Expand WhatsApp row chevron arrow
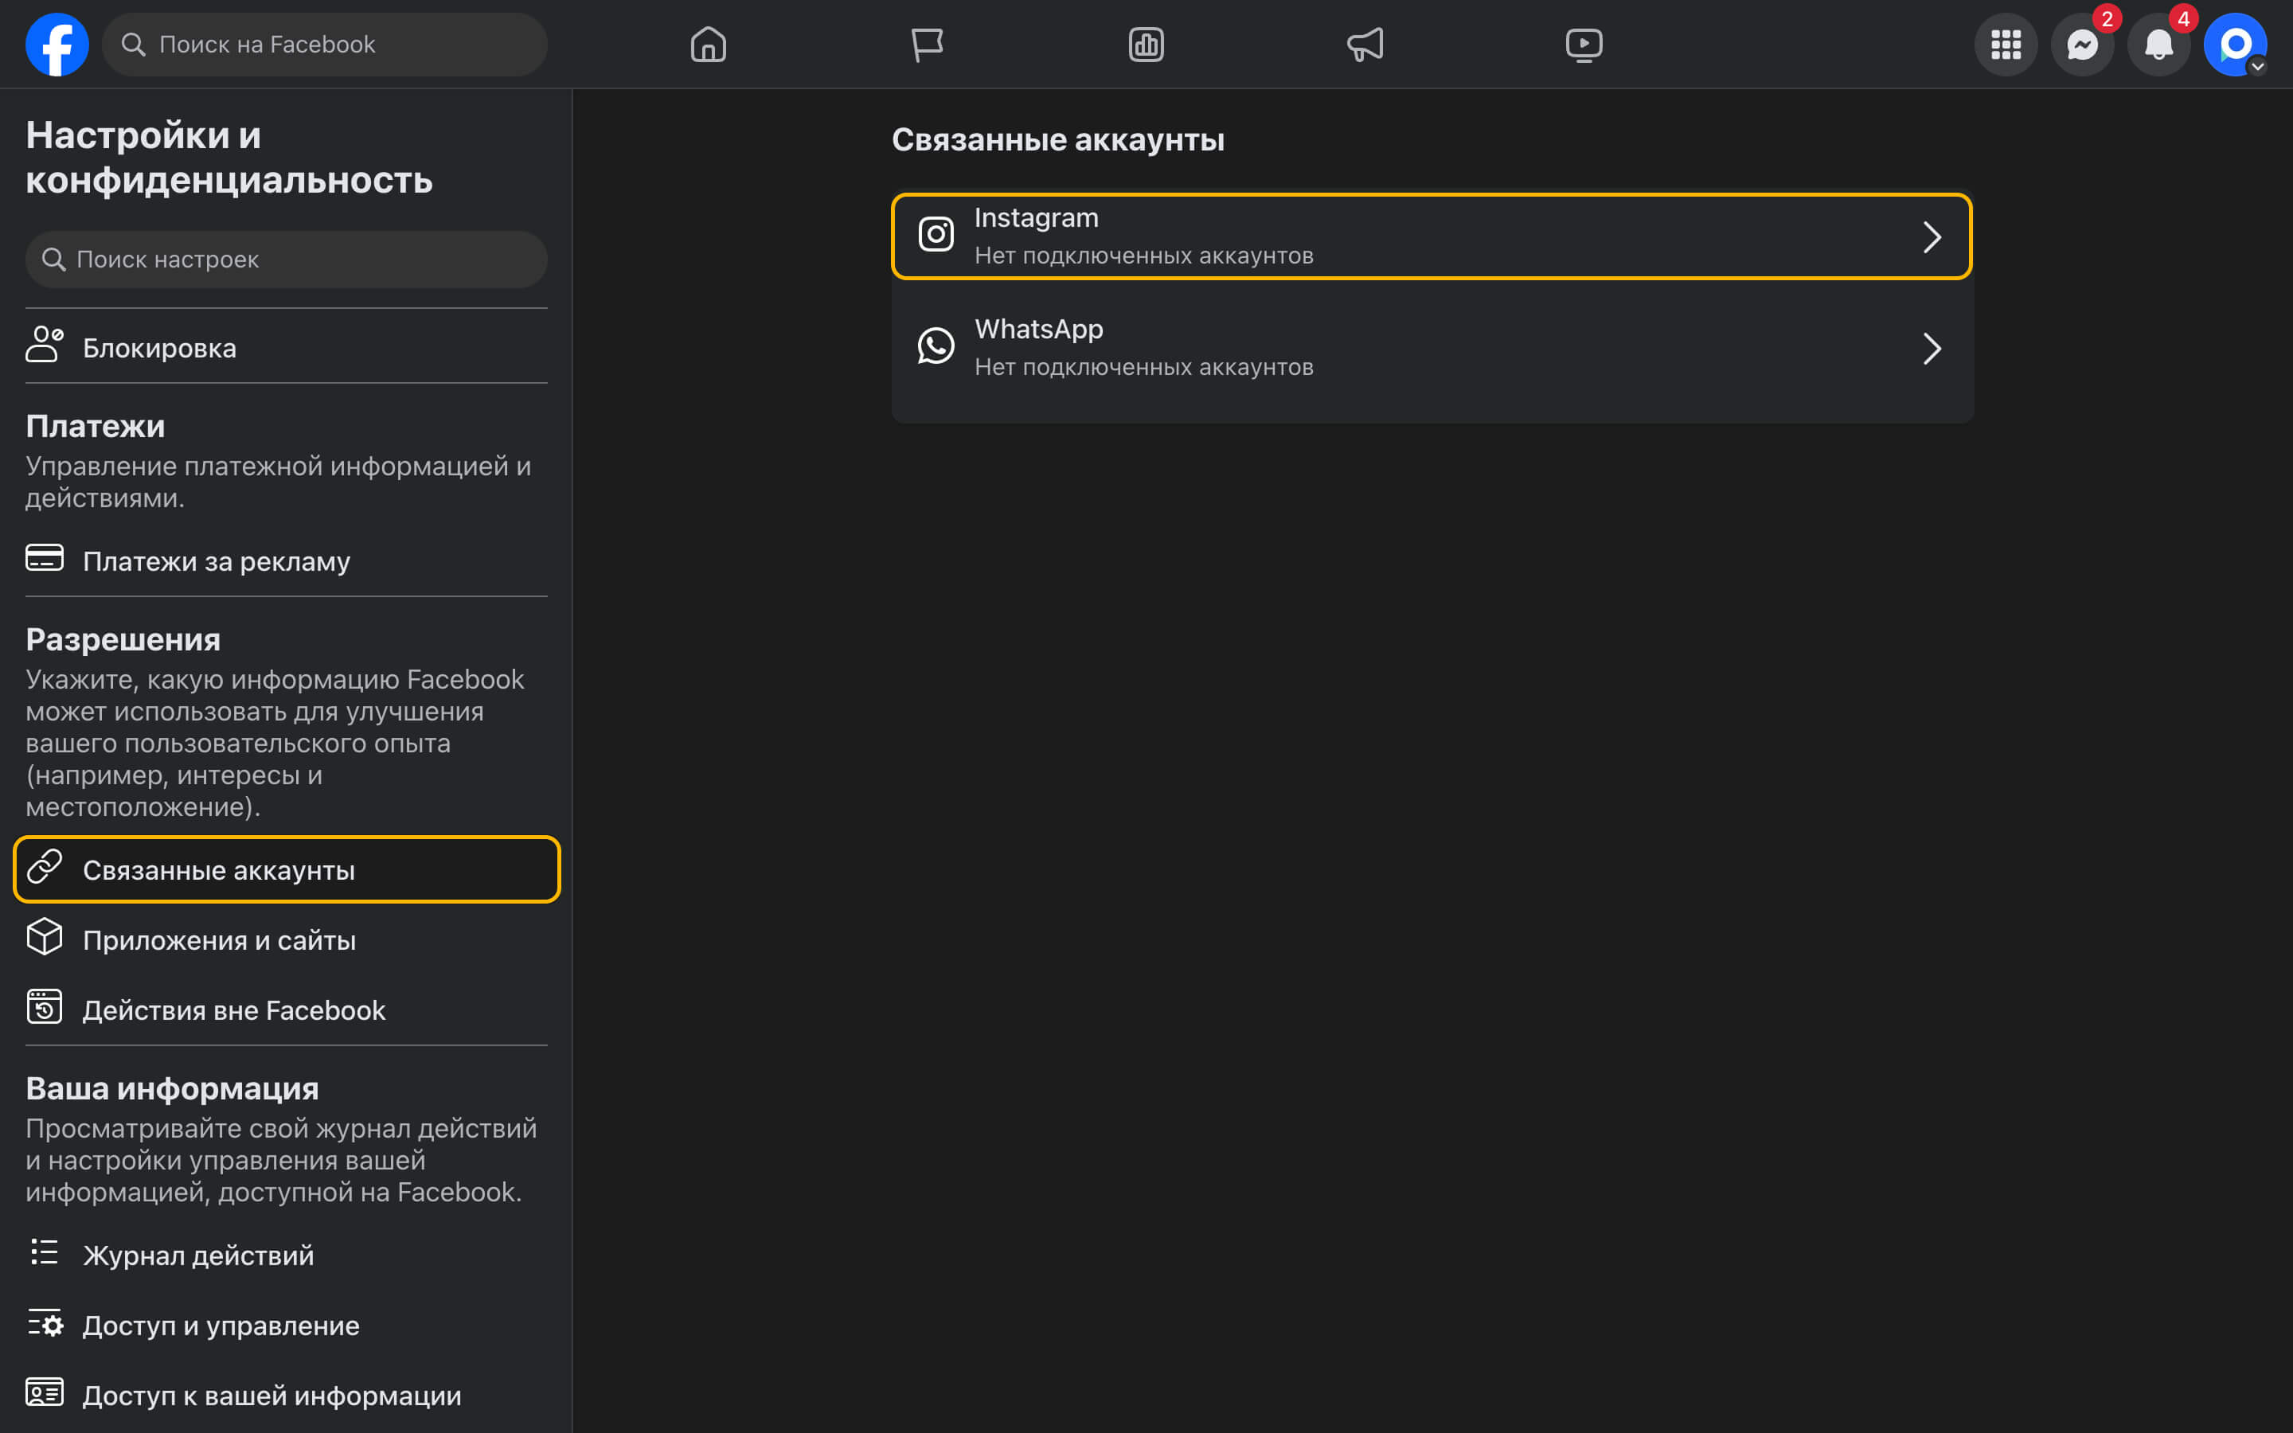Image resolution: width=2293 pixels, height=1433 pixels. pos(1931,349)
